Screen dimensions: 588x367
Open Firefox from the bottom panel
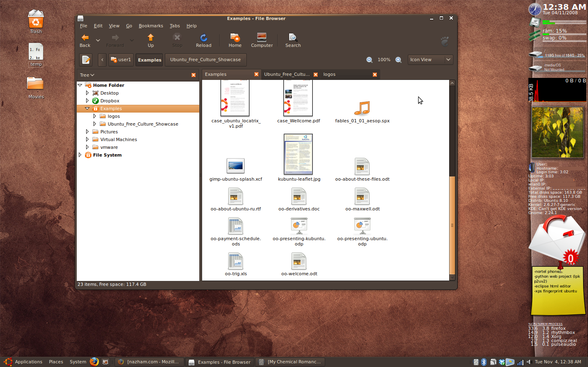tap(94, 362)
